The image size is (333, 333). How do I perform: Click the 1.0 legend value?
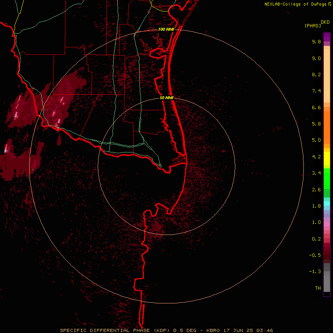[316, 222]
